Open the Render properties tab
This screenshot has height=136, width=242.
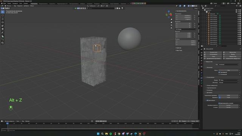pyautogui.click(x=202, y=53)
